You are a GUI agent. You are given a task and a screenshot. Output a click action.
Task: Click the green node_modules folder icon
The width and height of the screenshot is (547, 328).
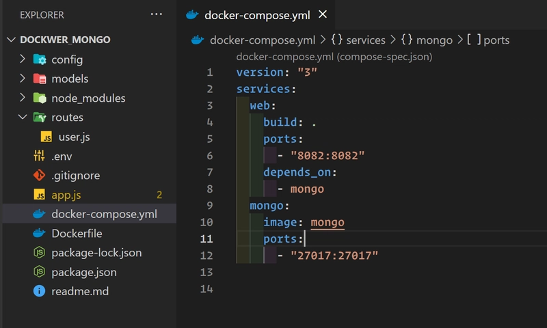[x=40, y=98]
